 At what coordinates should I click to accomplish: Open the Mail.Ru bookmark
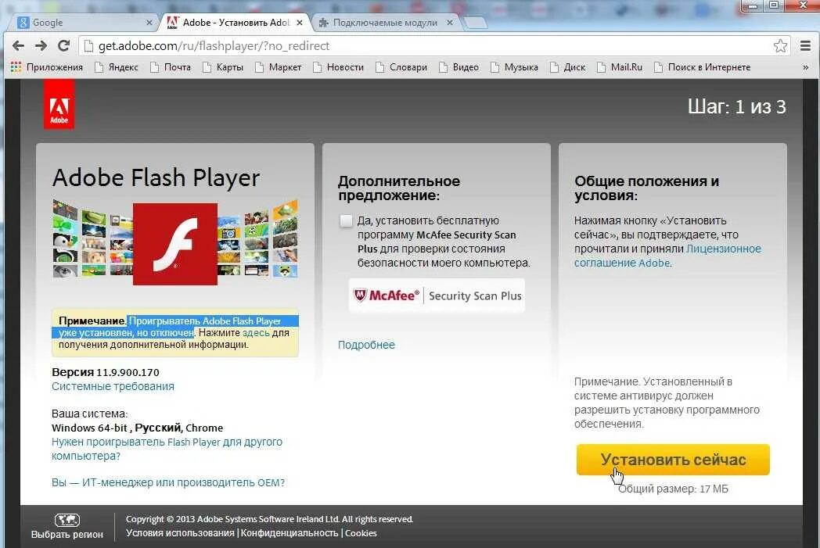619,67
